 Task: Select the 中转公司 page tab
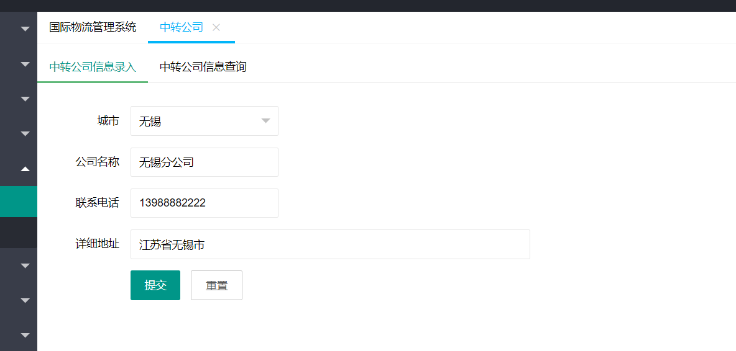(181, 27)
